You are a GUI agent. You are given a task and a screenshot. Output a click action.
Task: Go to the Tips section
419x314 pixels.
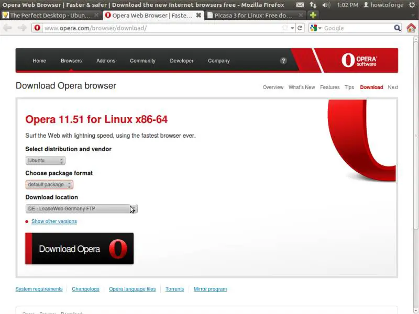(x=349, y=87)
